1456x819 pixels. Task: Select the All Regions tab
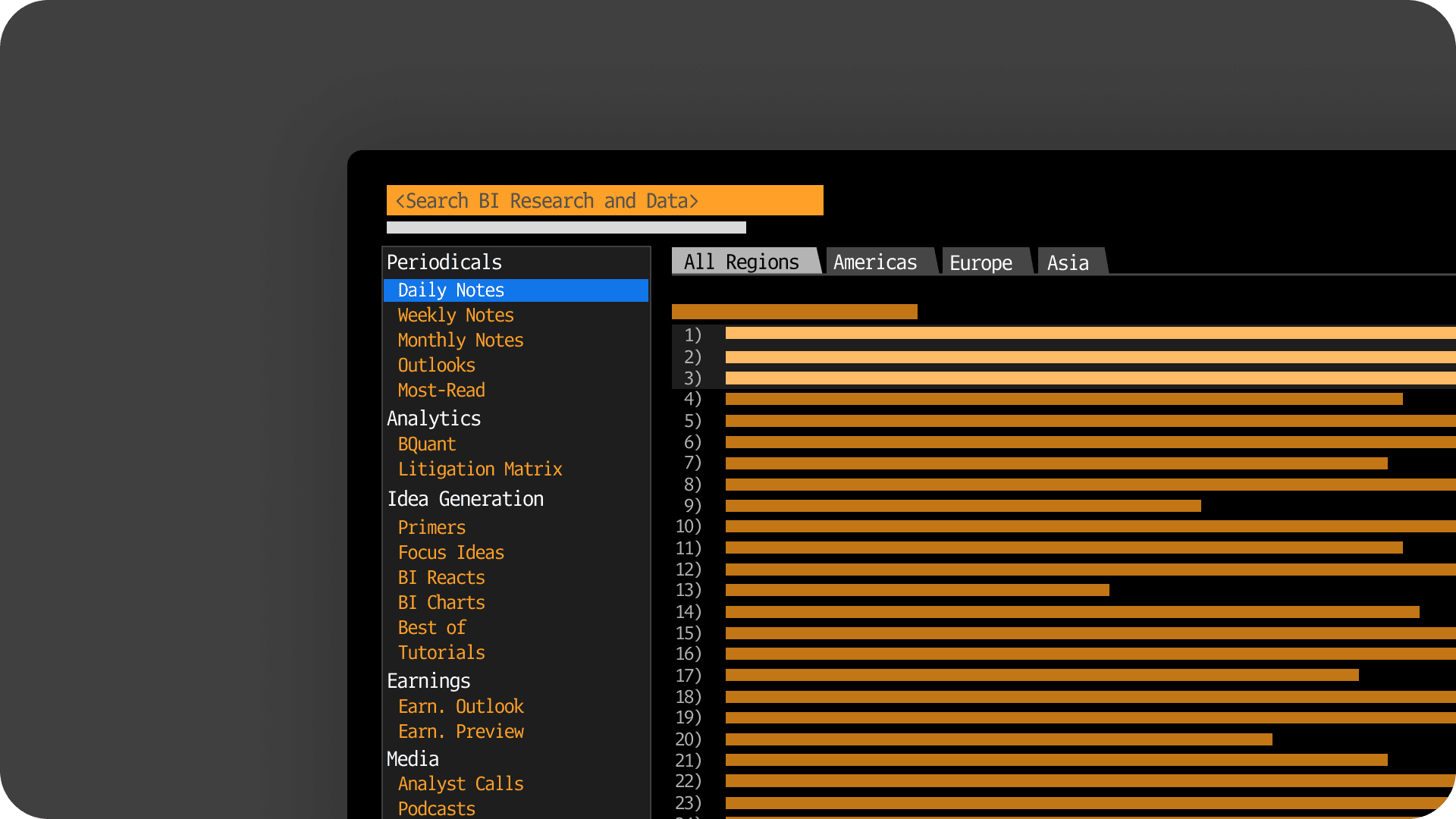[741, 262]
